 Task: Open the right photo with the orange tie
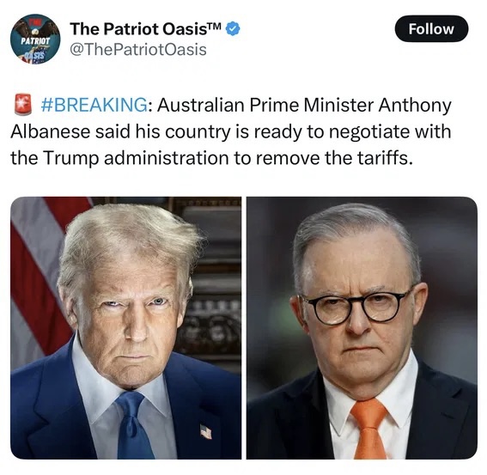click(362, 328)
